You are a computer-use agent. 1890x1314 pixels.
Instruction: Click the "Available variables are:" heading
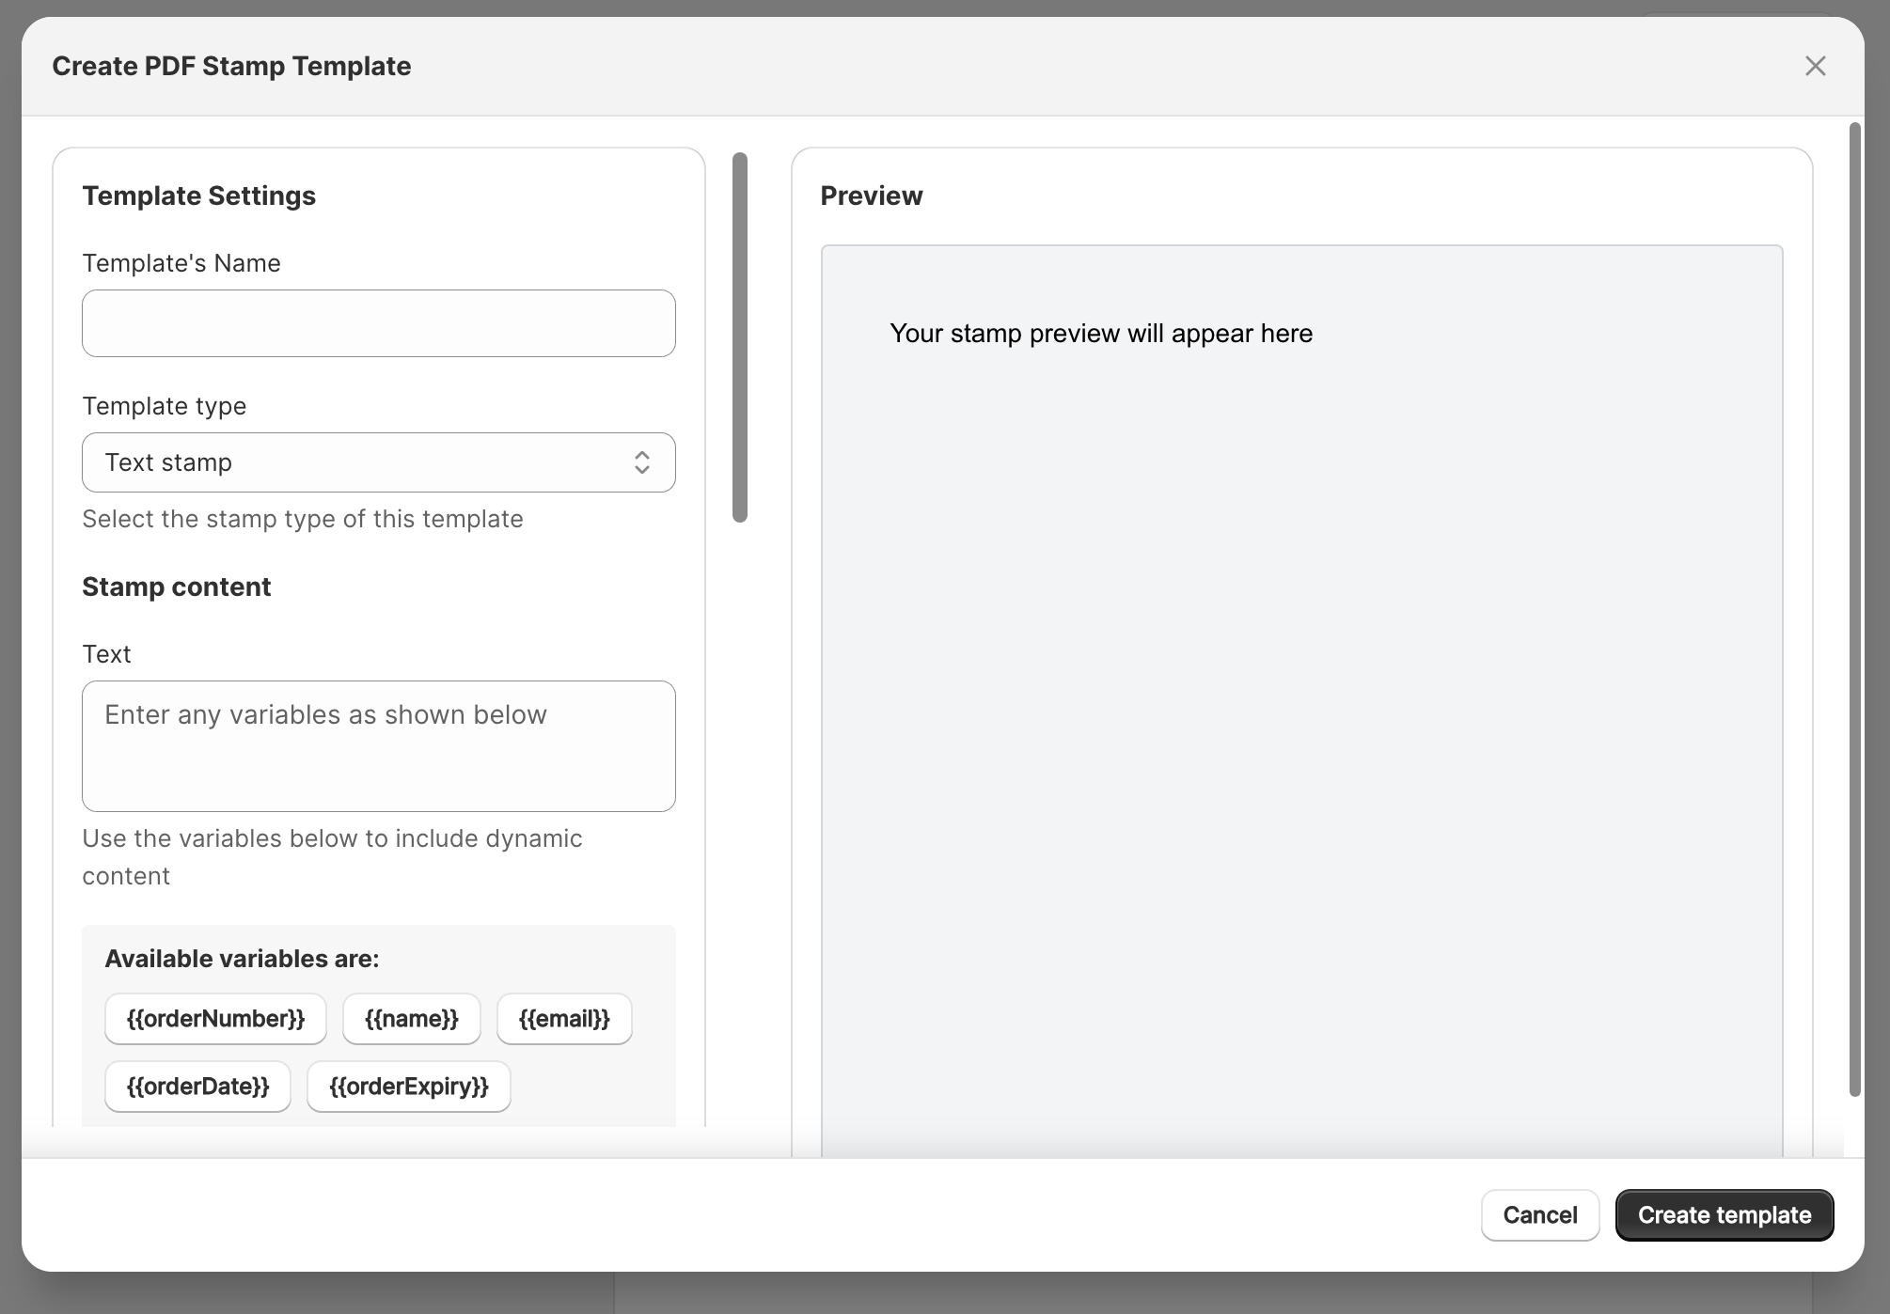[242, 959]
